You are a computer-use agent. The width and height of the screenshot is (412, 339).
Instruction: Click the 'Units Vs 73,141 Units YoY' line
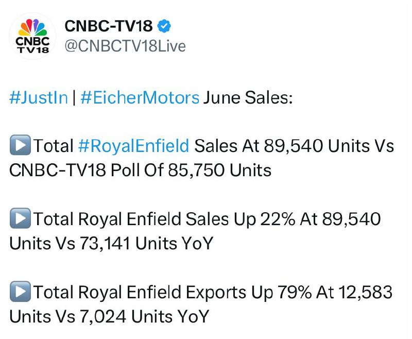(x=111, y=243)
